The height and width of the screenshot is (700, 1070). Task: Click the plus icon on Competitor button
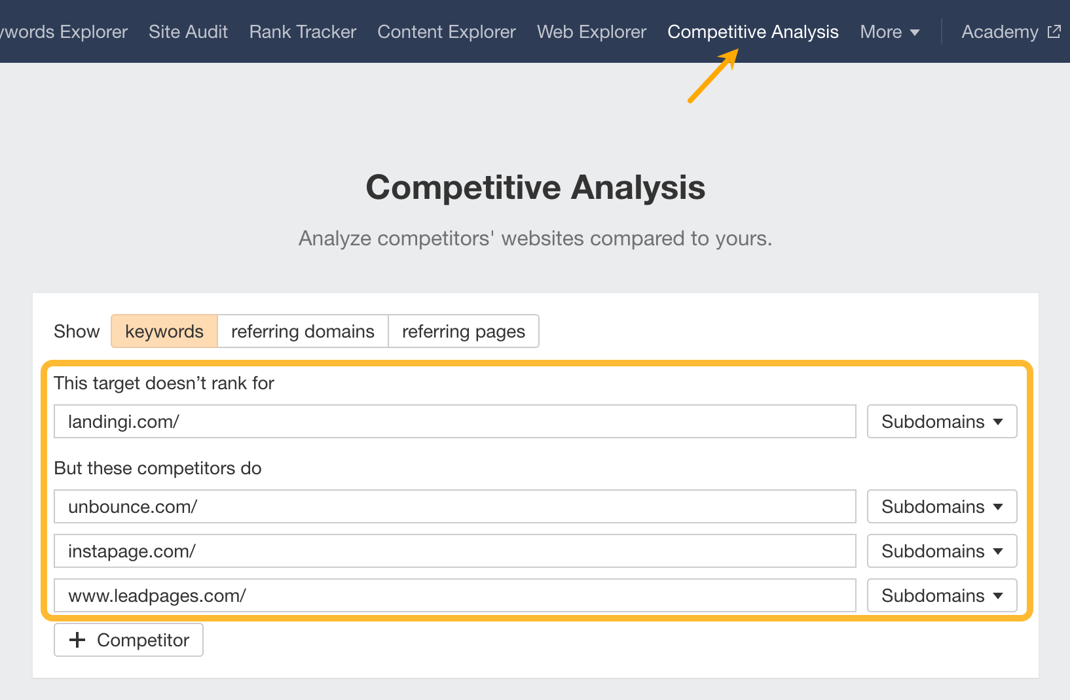(78, 639)
